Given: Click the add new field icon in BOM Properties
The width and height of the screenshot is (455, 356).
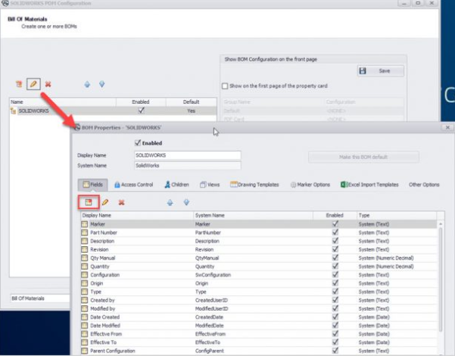Looking at the screenshot, I should click(x=88, y=202).
